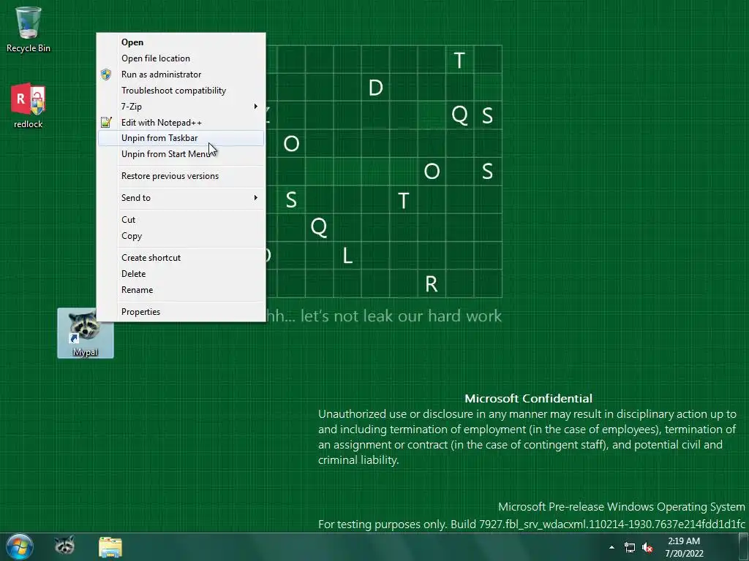Open the Recycle Bin desktop icon
This screenshot has width=749, height=561.
(29, 29)
